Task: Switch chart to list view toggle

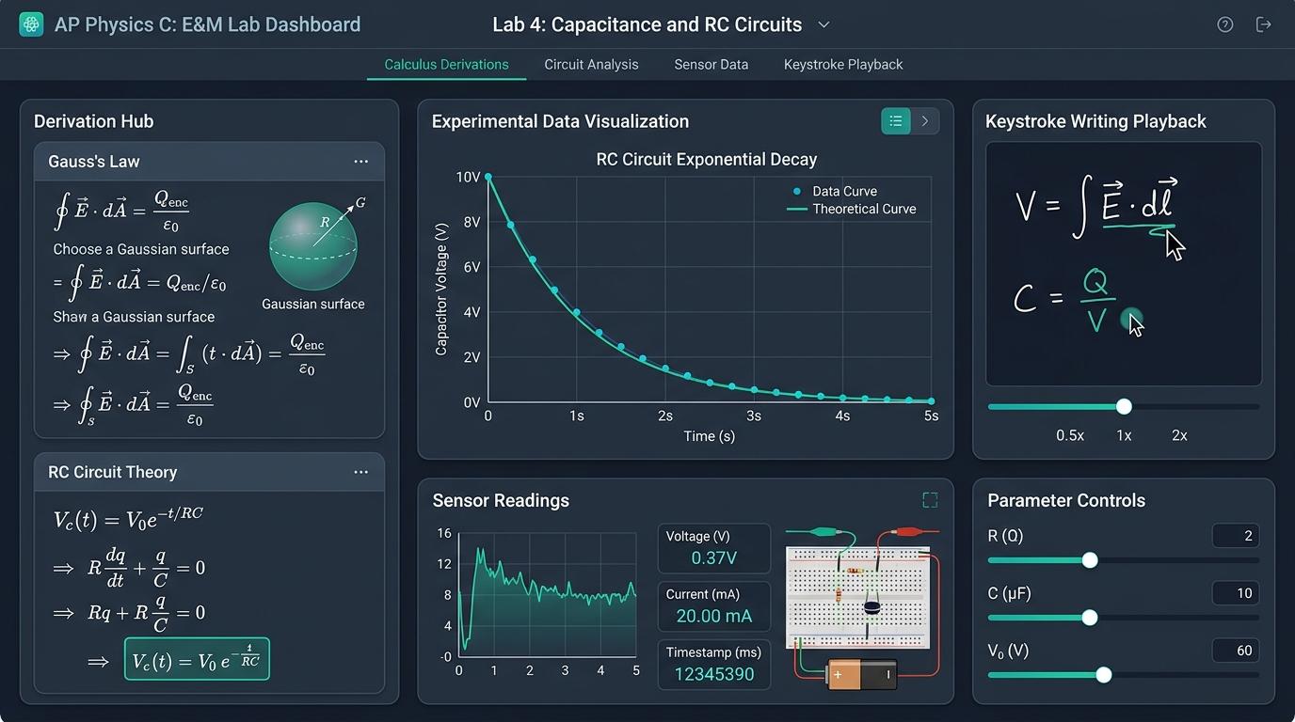Action: point(896,121)
